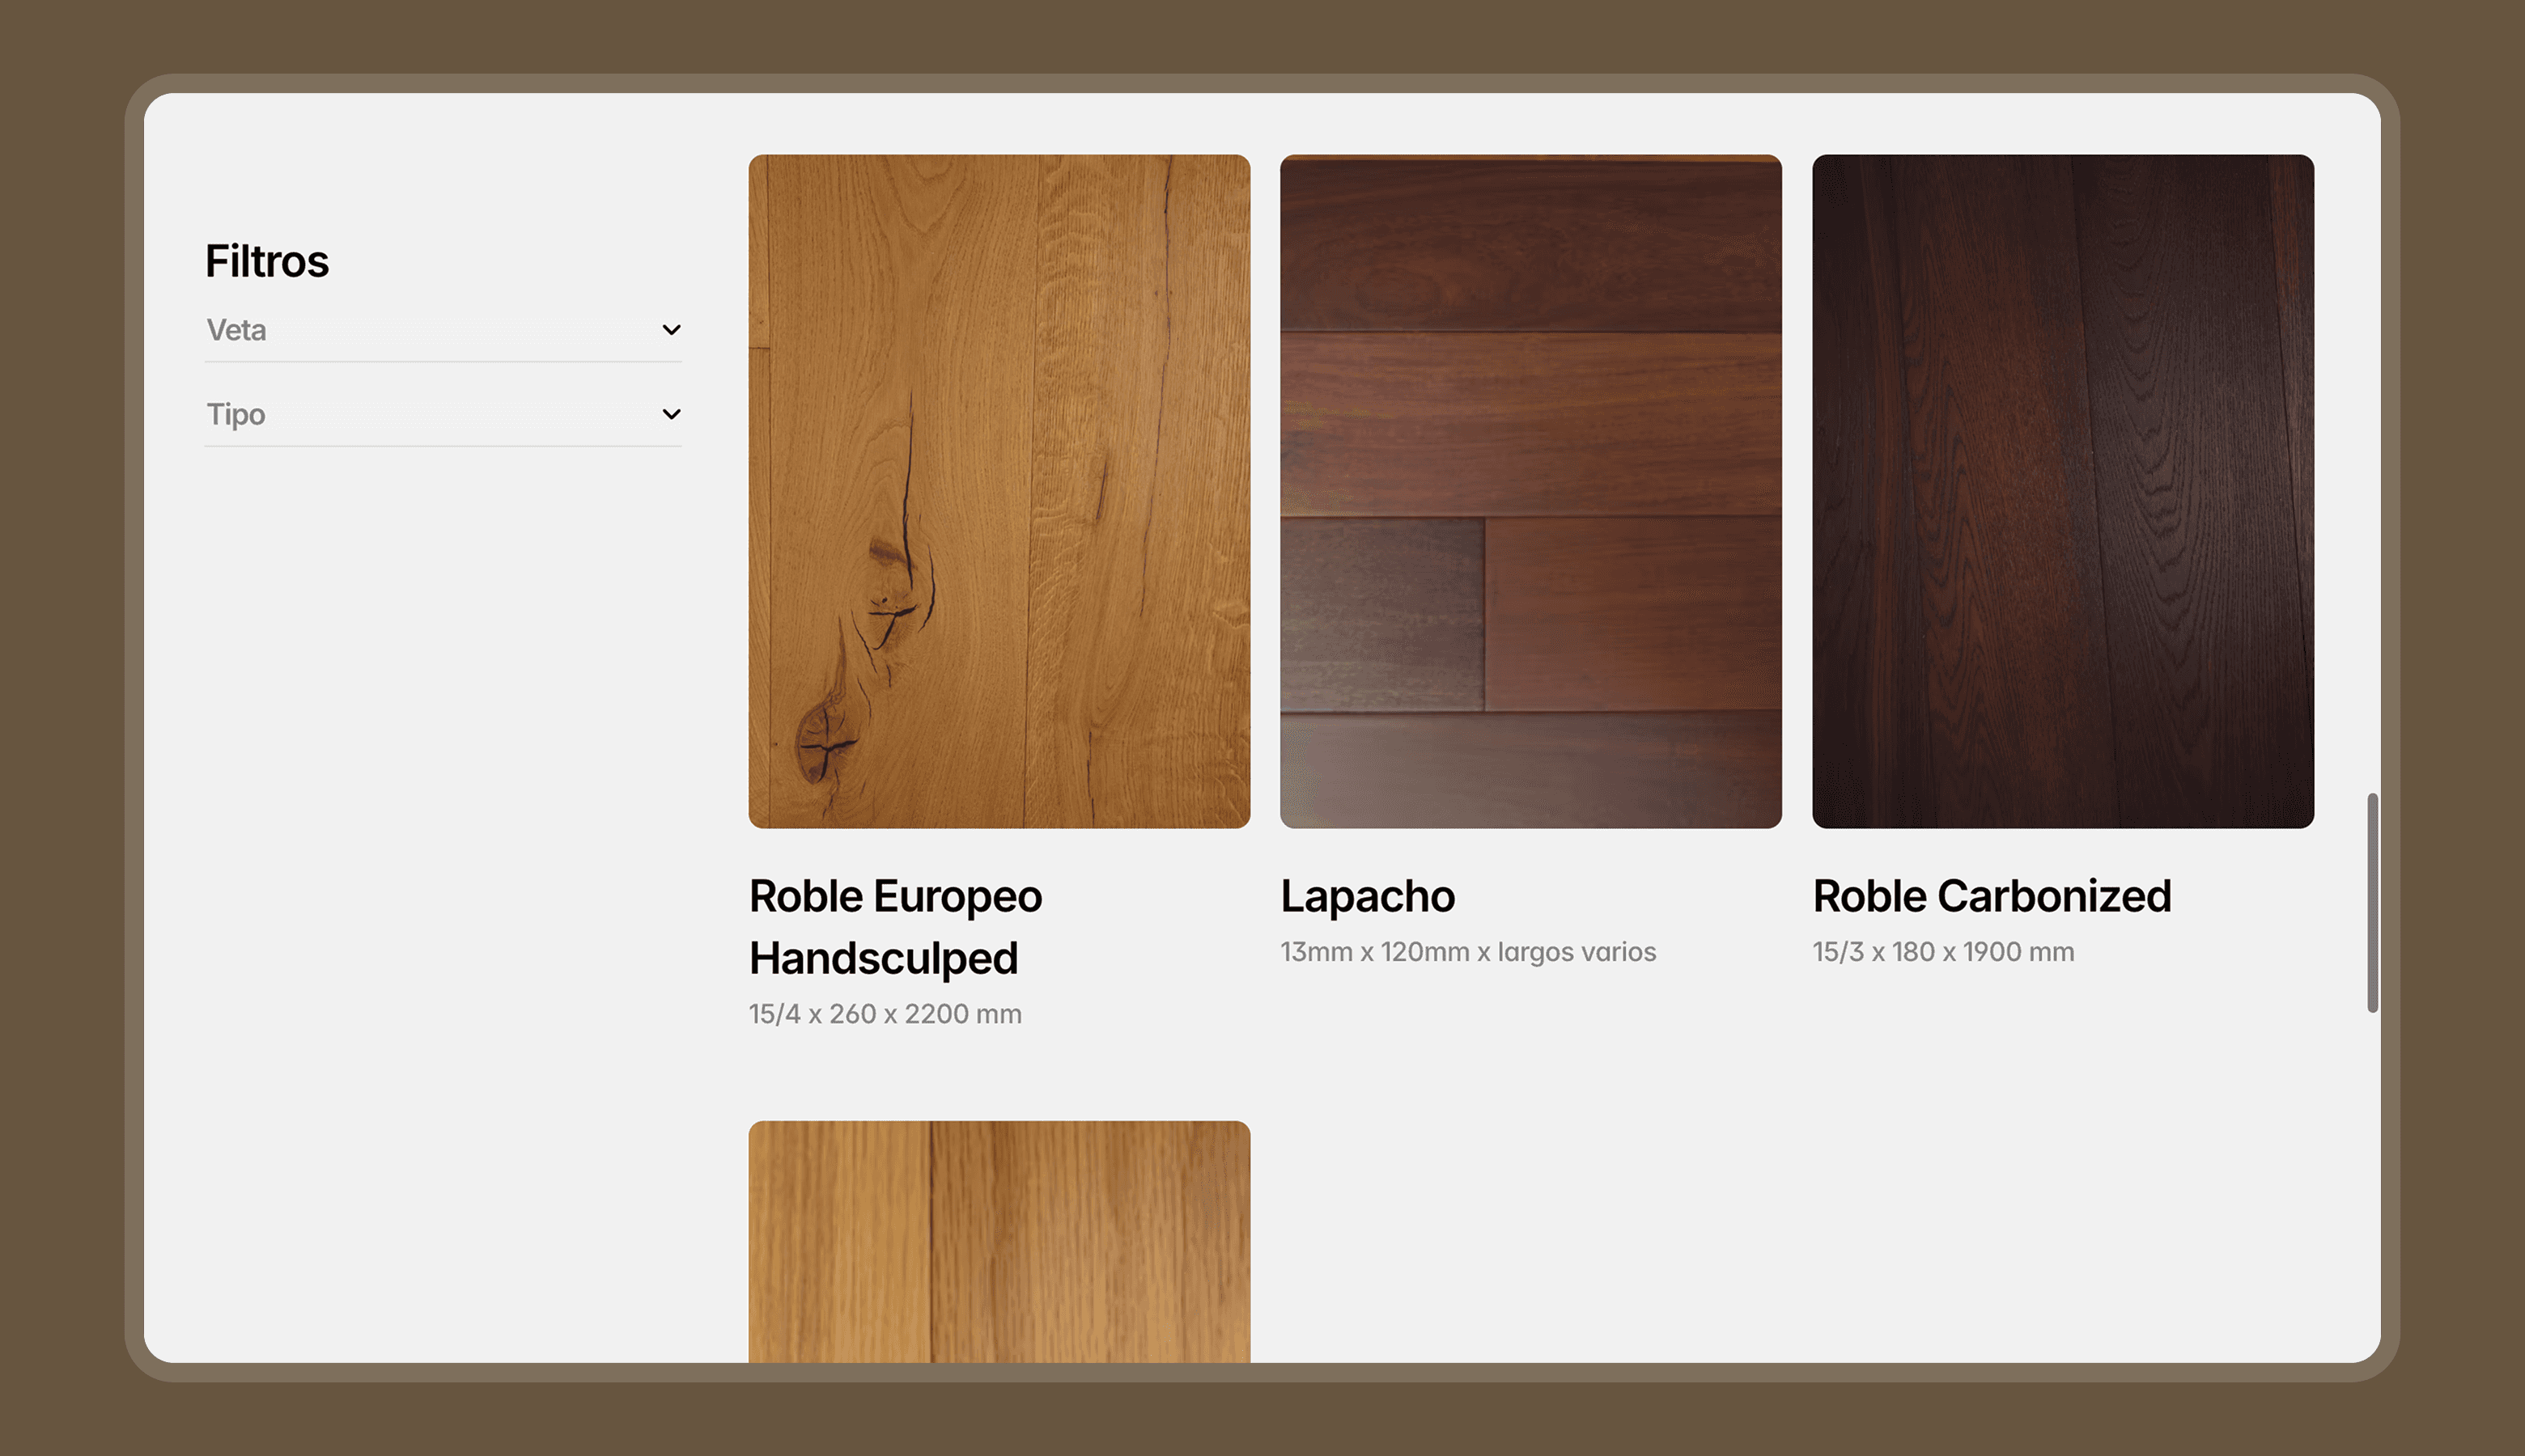Open the Lapacho wood image

[1530, 490]
